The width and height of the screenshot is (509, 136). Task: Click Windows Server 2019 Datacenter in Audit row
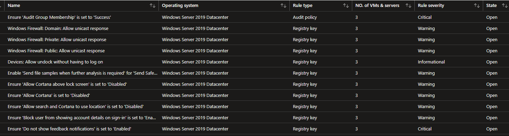pyautogui.click(x=195, y=17)
